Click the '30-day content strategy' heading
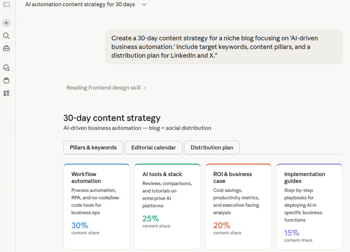This screenshot has height=252, width=350. (112, 118)
